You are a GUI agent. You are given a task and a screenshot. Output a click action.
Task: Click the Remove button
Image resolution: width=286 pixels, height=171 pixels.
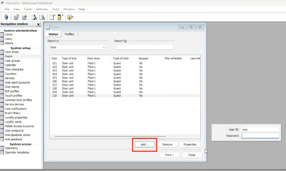167,144
